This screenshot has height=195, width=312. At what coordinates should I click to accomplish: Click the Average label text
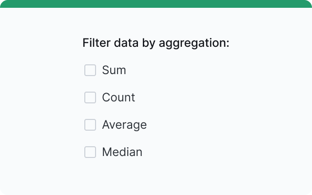pyautogui.click(x=124, y=125)
